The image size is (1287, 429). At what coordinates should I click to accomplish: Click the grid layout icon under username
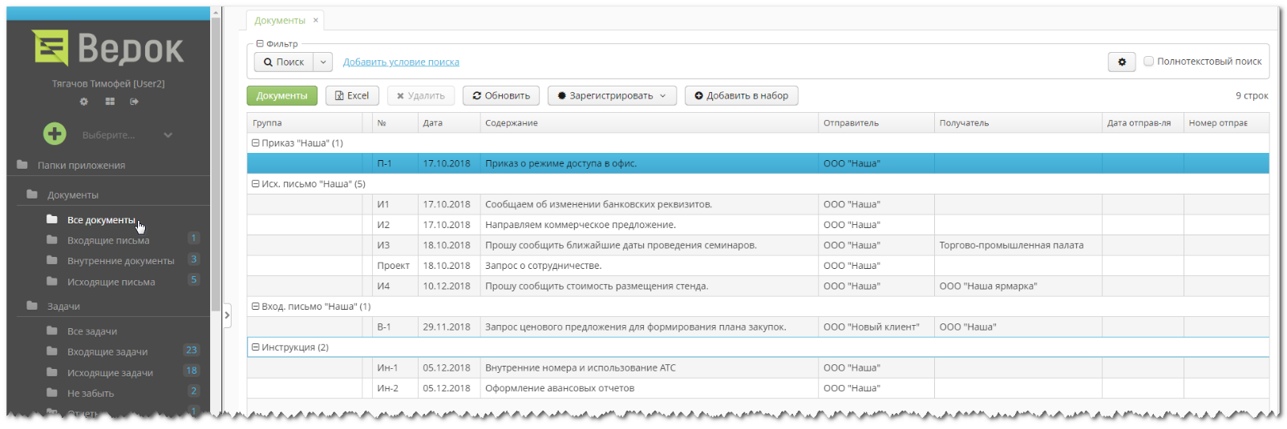[x=110, y=102]
